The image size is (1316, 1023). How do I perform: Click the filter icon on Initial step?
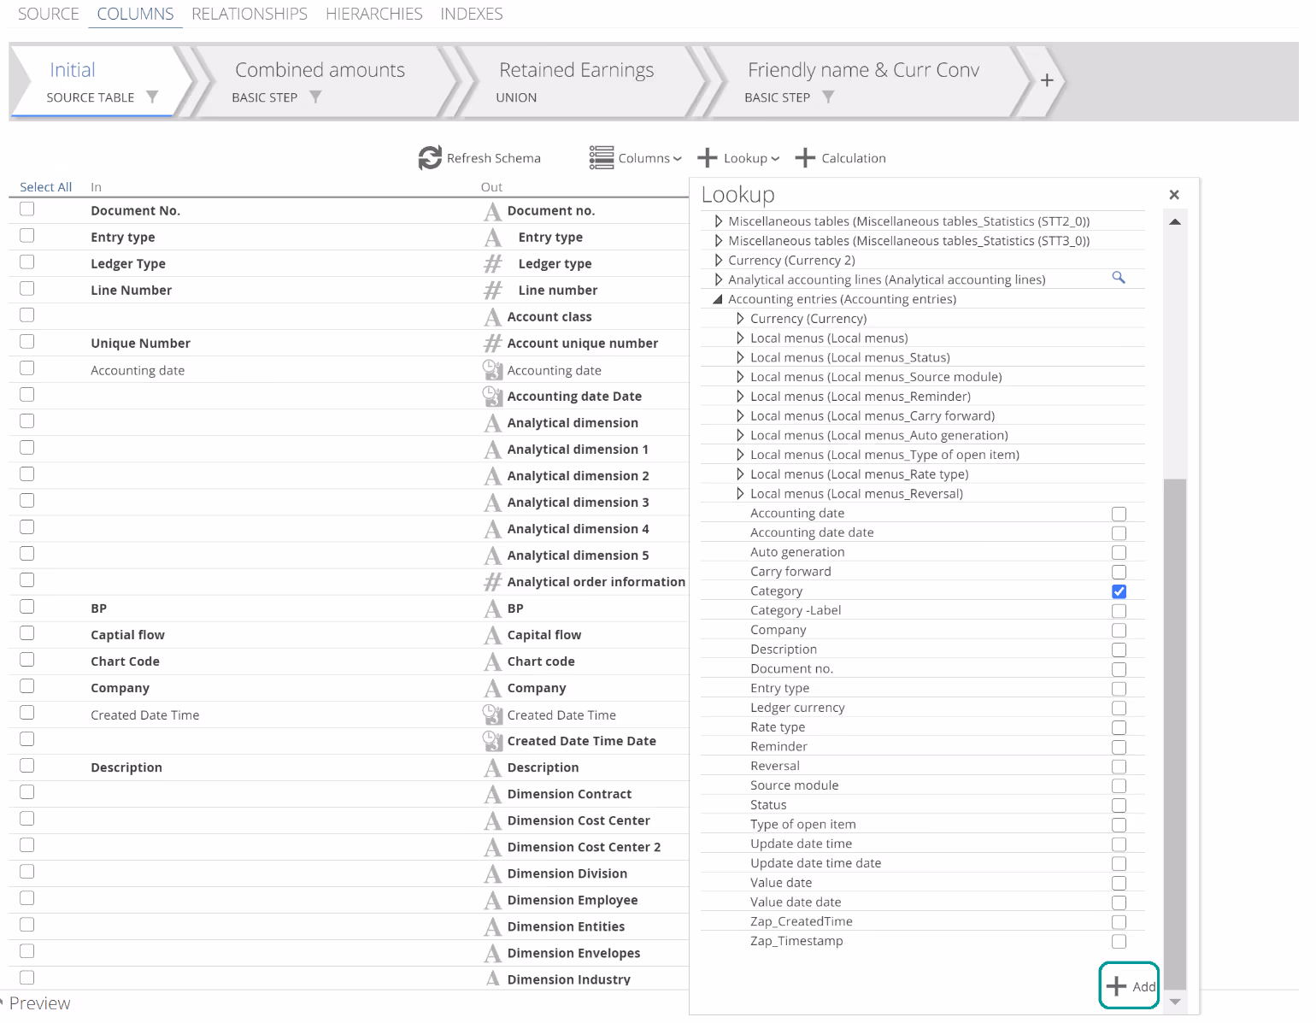click(152, 97)
